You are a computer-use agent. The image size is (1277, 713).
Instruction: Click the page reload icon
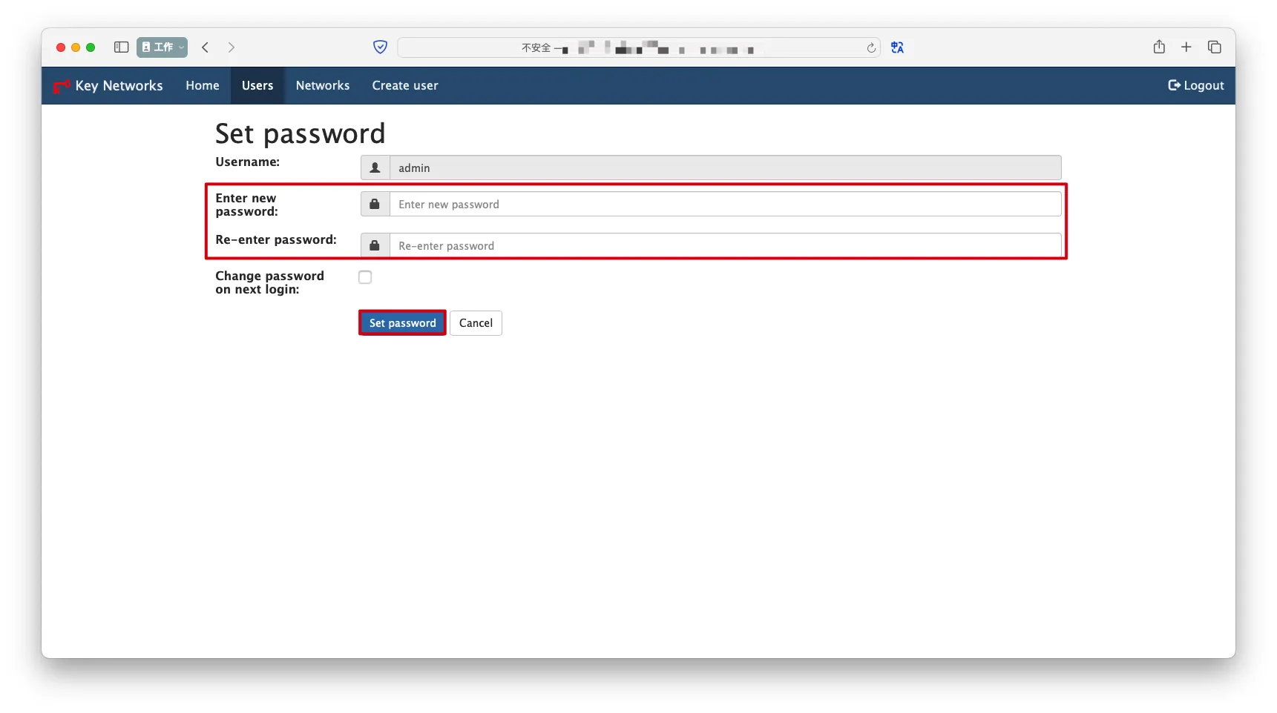click(870, 48)
